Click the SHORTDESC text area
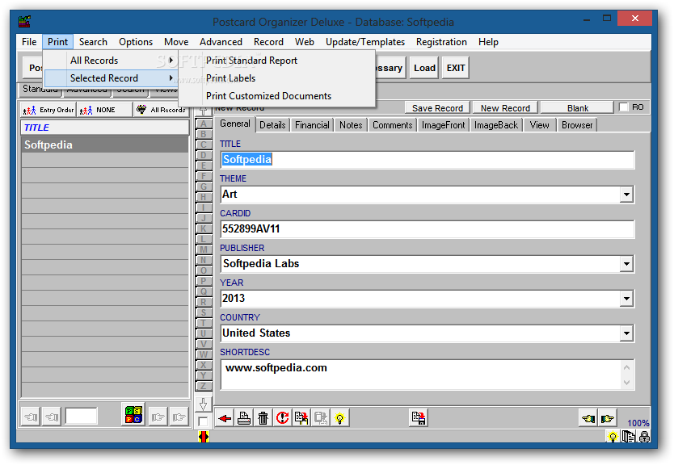The image size is (674, 465). click(421, 375)
